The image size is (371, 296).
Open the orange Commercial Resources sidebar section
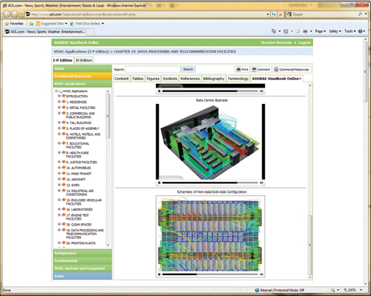[82, 76]
